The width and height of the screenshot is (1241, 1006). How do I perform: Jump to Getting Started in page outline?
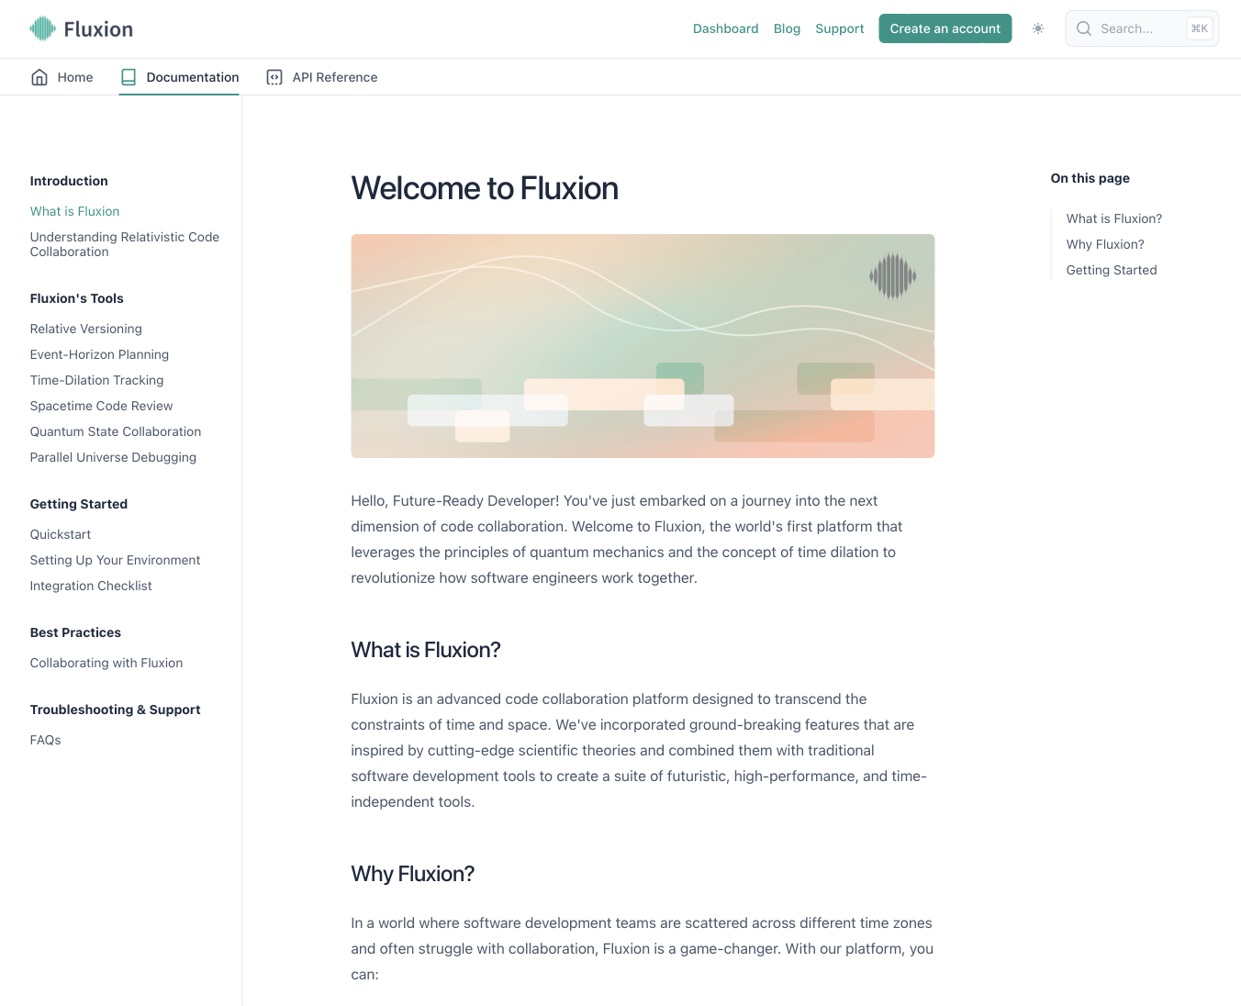[x=1112, y=270]
